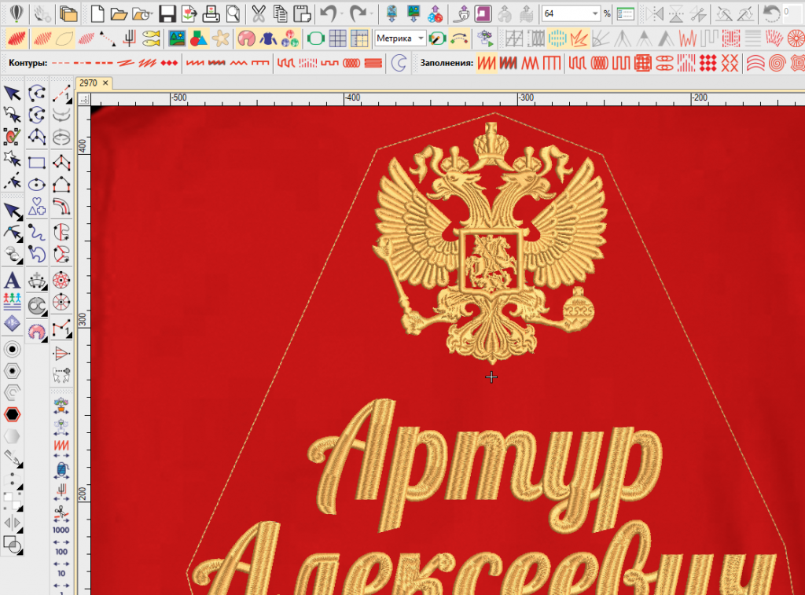Expand the Redo dropdown arrow
The height and width of the screenshot is (595, 805).
point(371,13)
